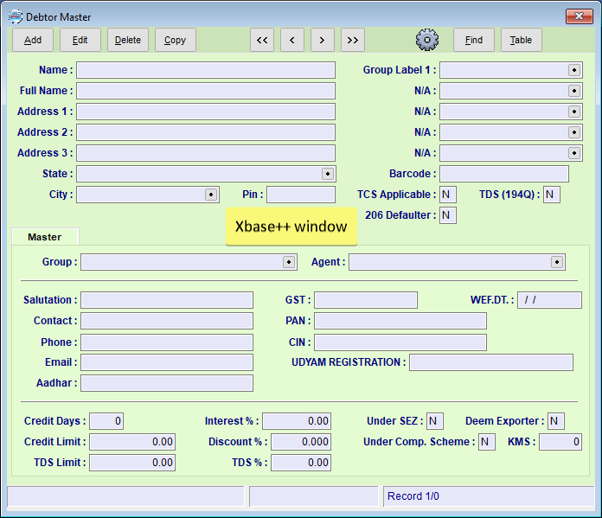Expand the City dropdown
602x518 pixels.
coord(210,195)
